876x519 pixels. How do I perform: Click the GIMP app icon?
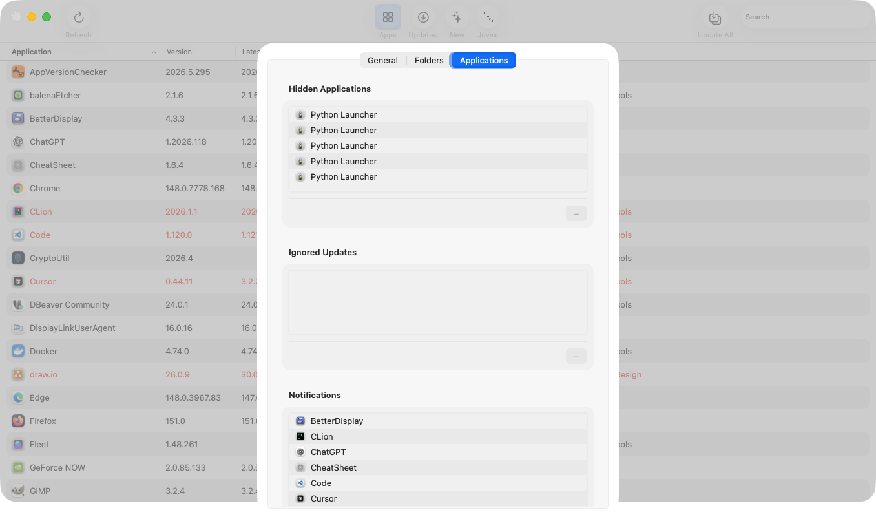tap(18, 491)
